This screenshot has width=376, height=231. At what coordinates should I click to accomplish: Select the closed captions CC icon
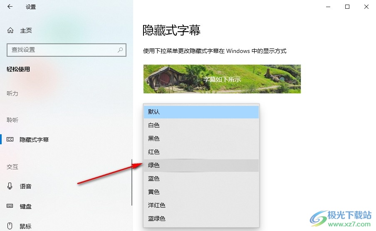pos(10,139)
